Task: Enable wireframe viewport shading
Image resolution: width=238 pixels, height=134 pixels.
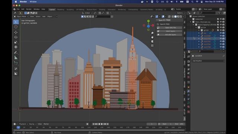Action: click(173, 16)
